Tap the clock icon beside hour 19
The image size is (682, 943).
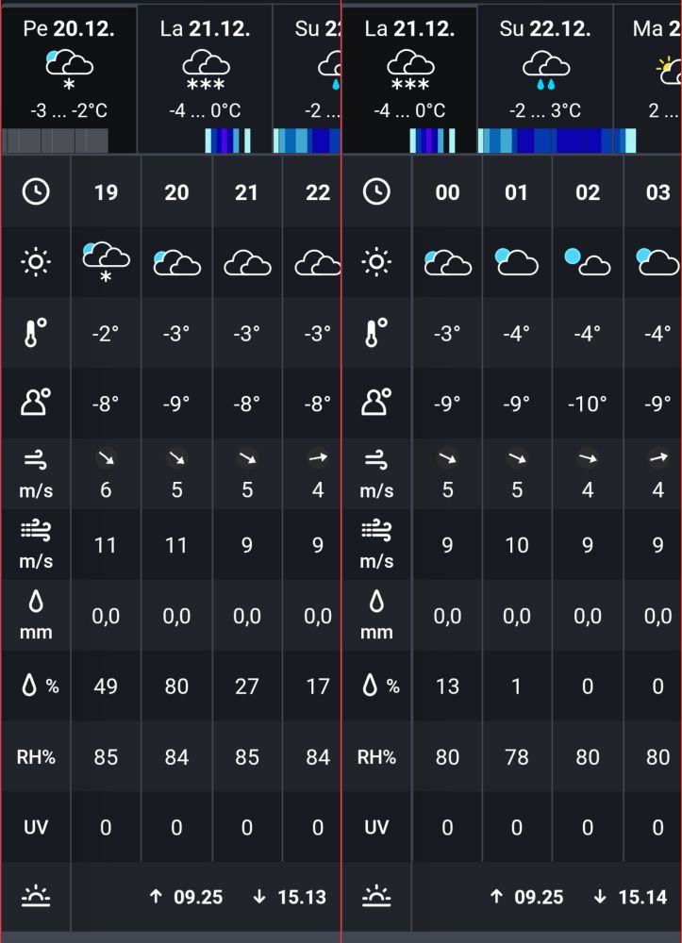tap(36, 191)
